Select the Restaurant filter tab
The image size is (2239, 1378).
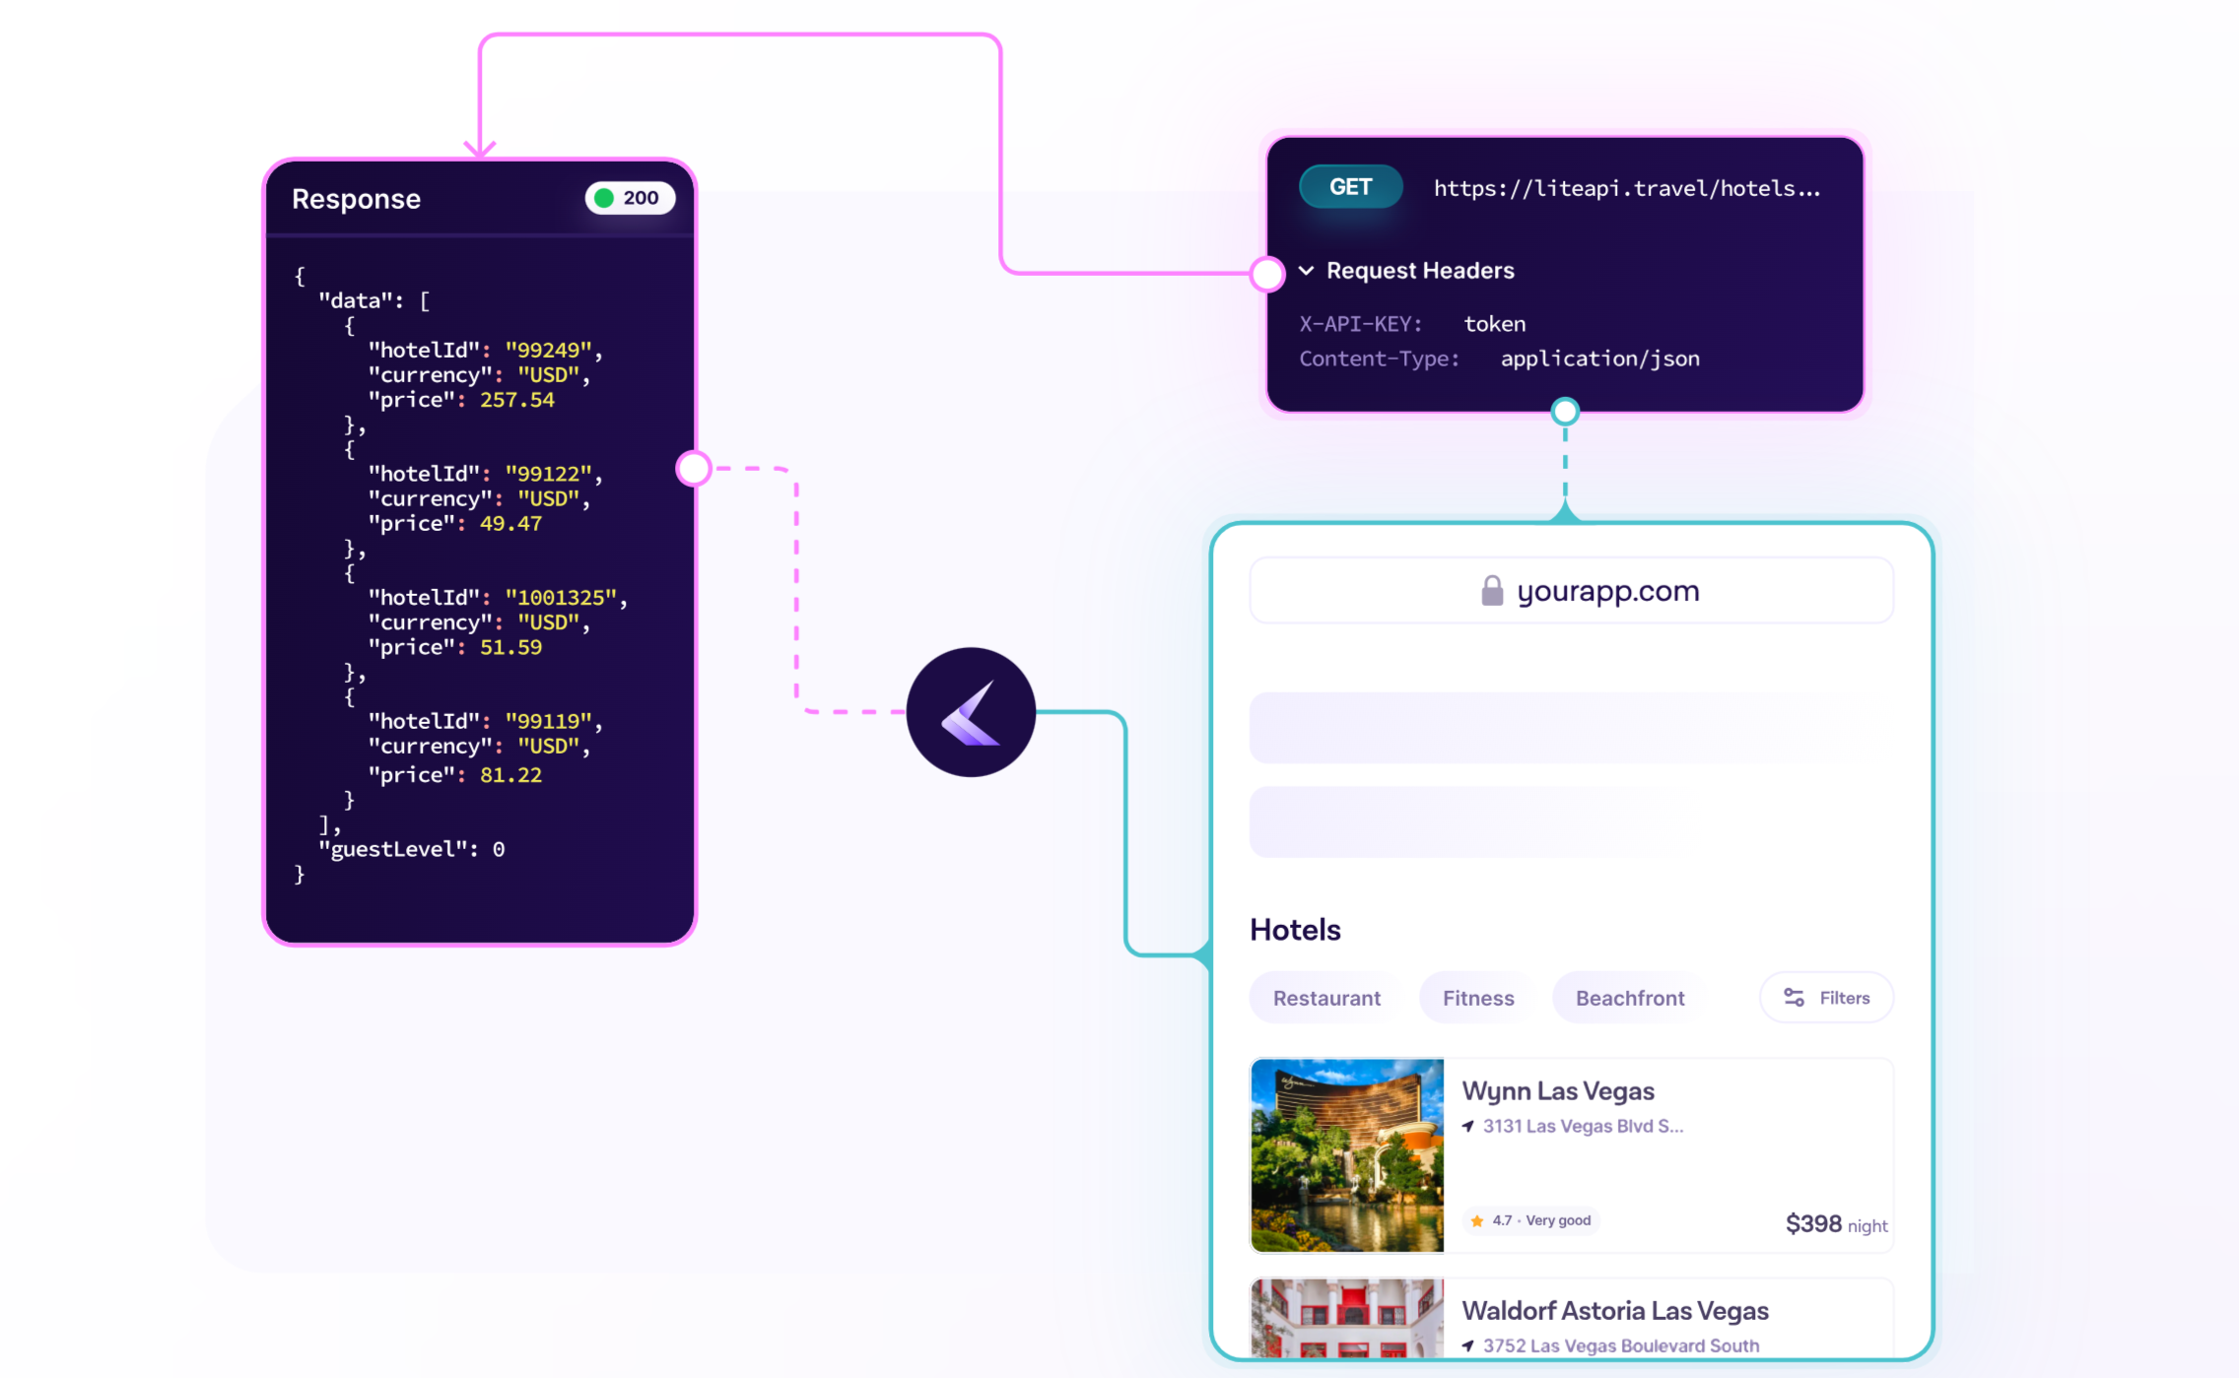[x=1324, y=996]
